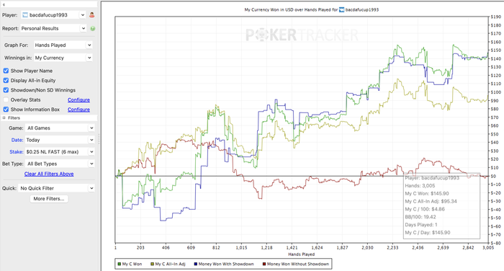This screenshot has height=271, width=504.
Task: Open the Player dropdown
Action: point(54,15)
